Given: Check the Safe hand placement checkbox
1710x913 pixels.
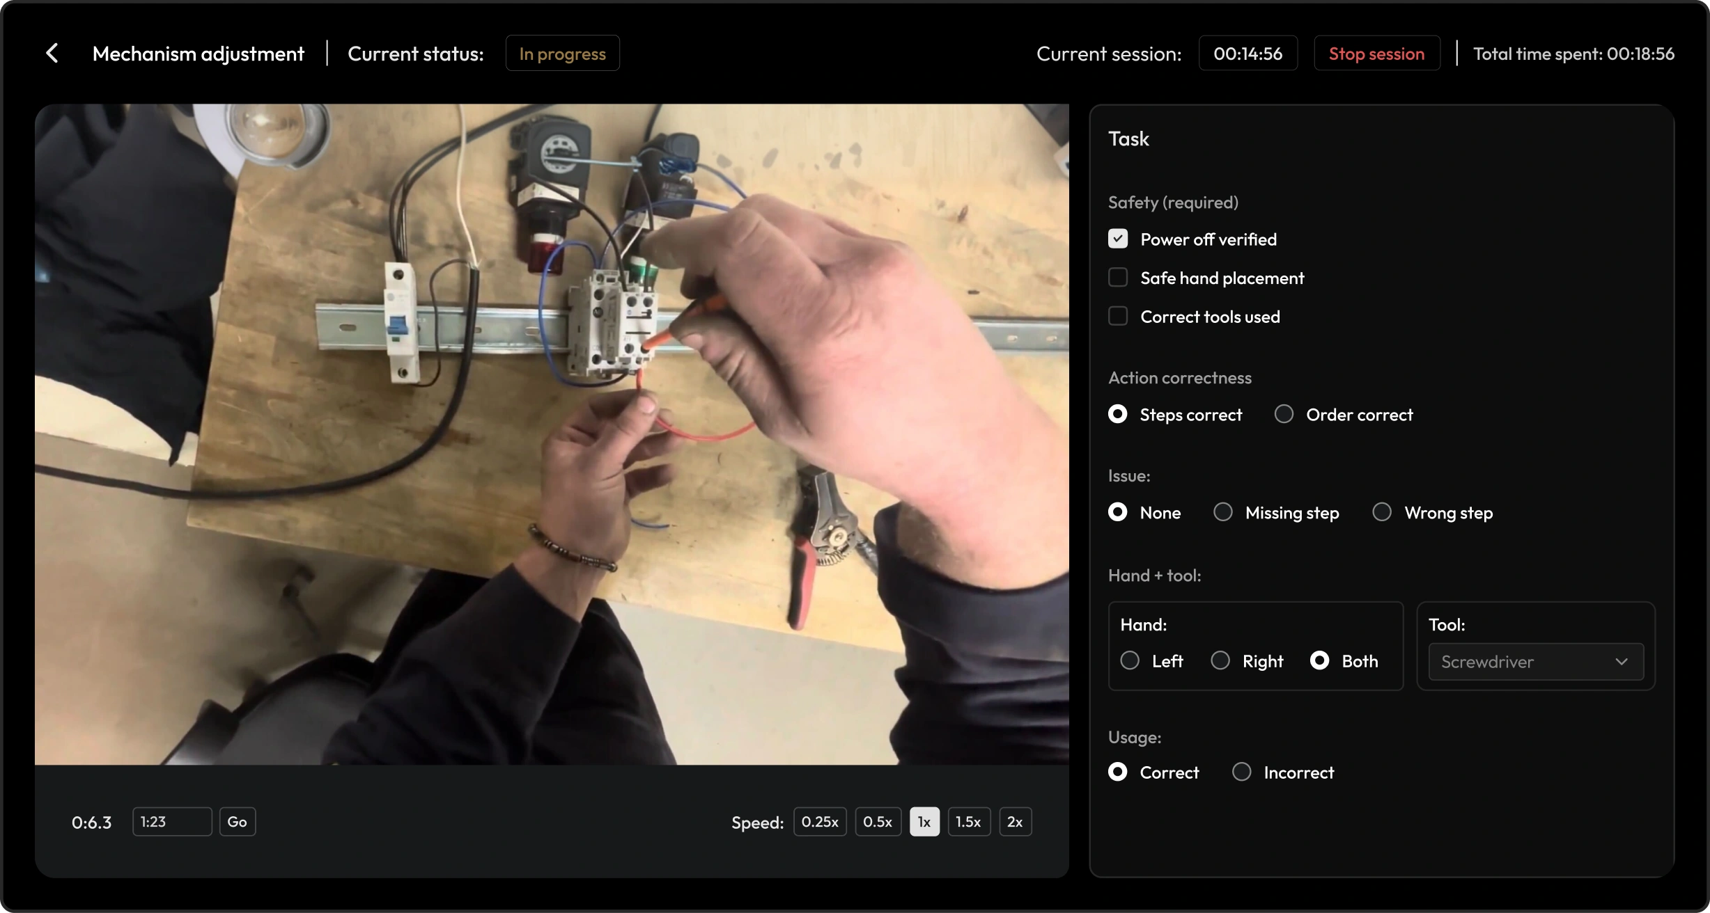Looking at the screenshot, I should [1117, 277].
